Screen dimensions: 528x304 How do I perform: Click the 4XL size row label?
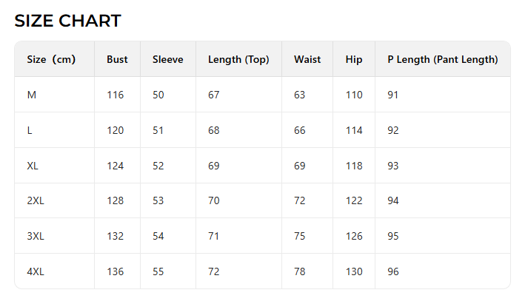(x=36, y=271)
